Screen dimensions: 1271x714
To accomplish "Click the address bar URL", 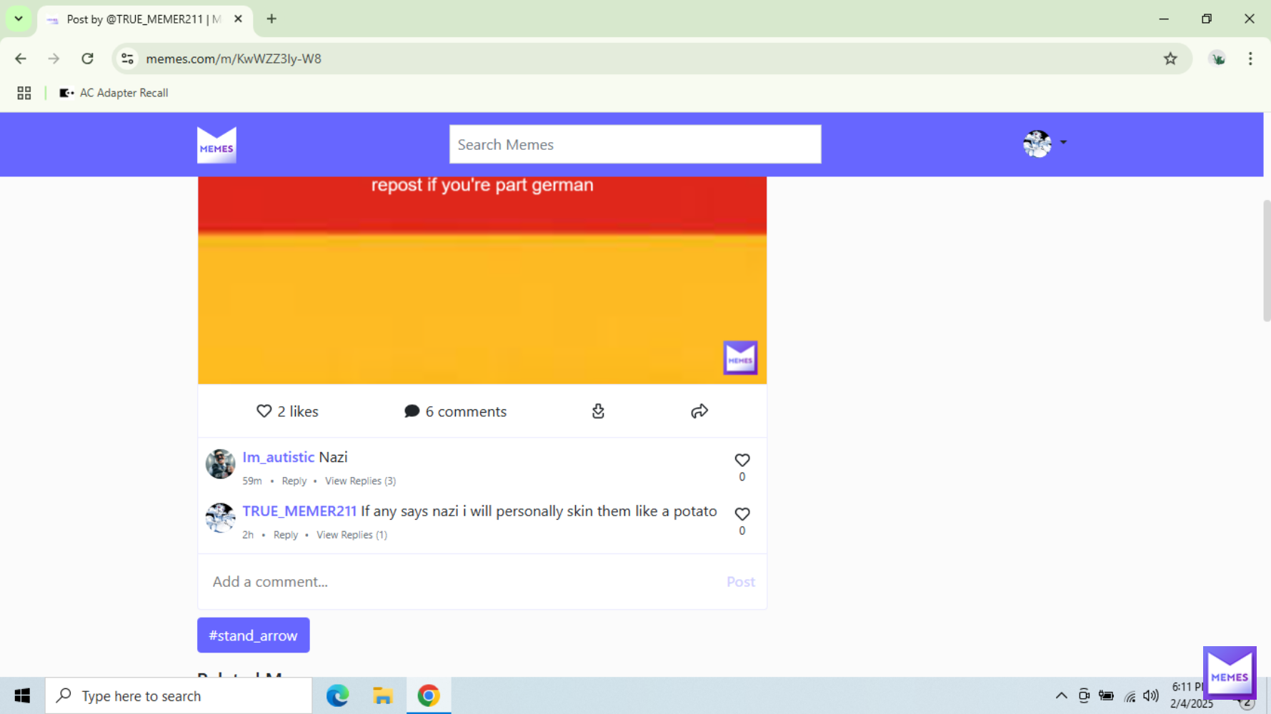I will point(234,59).
